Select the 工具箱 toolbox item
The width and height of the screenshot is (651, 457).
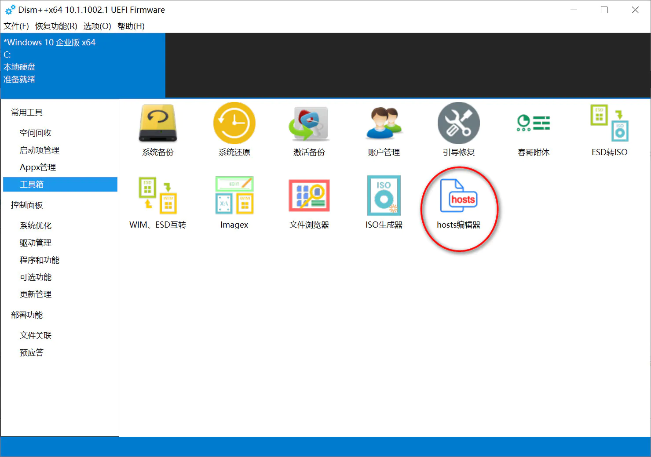coord(60,184)
